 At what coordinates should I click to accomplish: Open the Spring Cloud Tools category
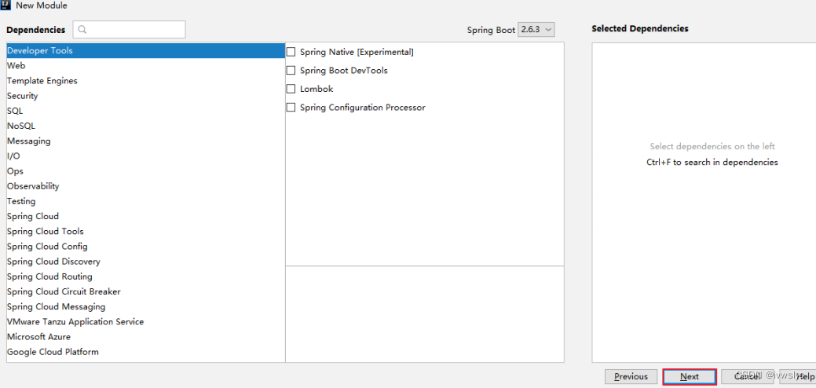click(146, 232)
